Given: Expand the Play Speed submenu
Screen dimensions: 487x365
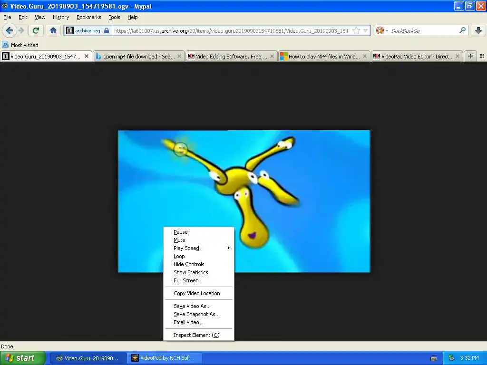Looking at the screenshot, I should click(x=199, y=248).
